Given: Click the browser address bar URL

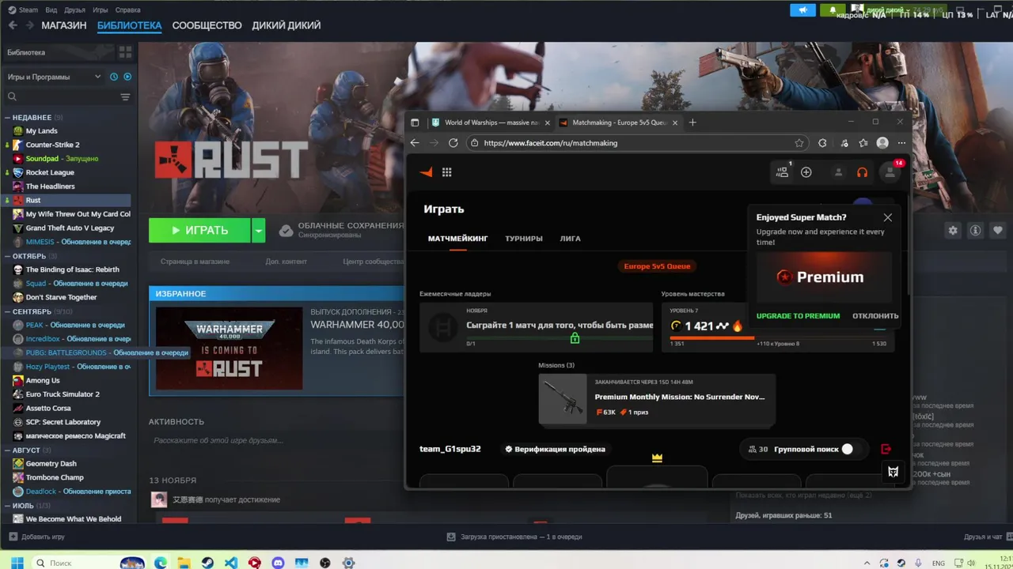Looking at the screenshot, I should (x=550, y=143).
